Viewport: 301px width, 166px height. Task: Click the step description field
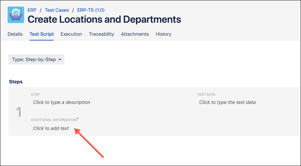62,102
